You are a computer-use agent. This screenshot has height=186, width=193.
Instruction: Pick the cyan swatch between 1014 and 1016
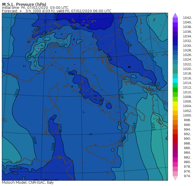[175, 80]
